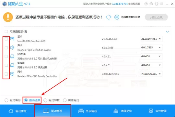Click the 英特尔(R) USB 3.0 可扩展主机控制器 text

[x=37, y=58]
